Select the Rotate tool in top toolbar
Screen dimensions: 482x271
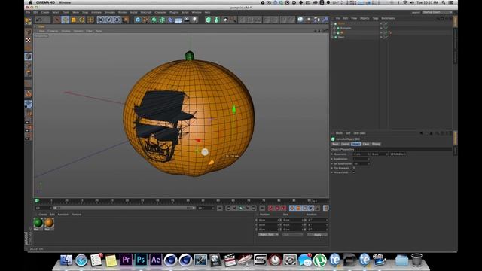(x=82, y=20)
